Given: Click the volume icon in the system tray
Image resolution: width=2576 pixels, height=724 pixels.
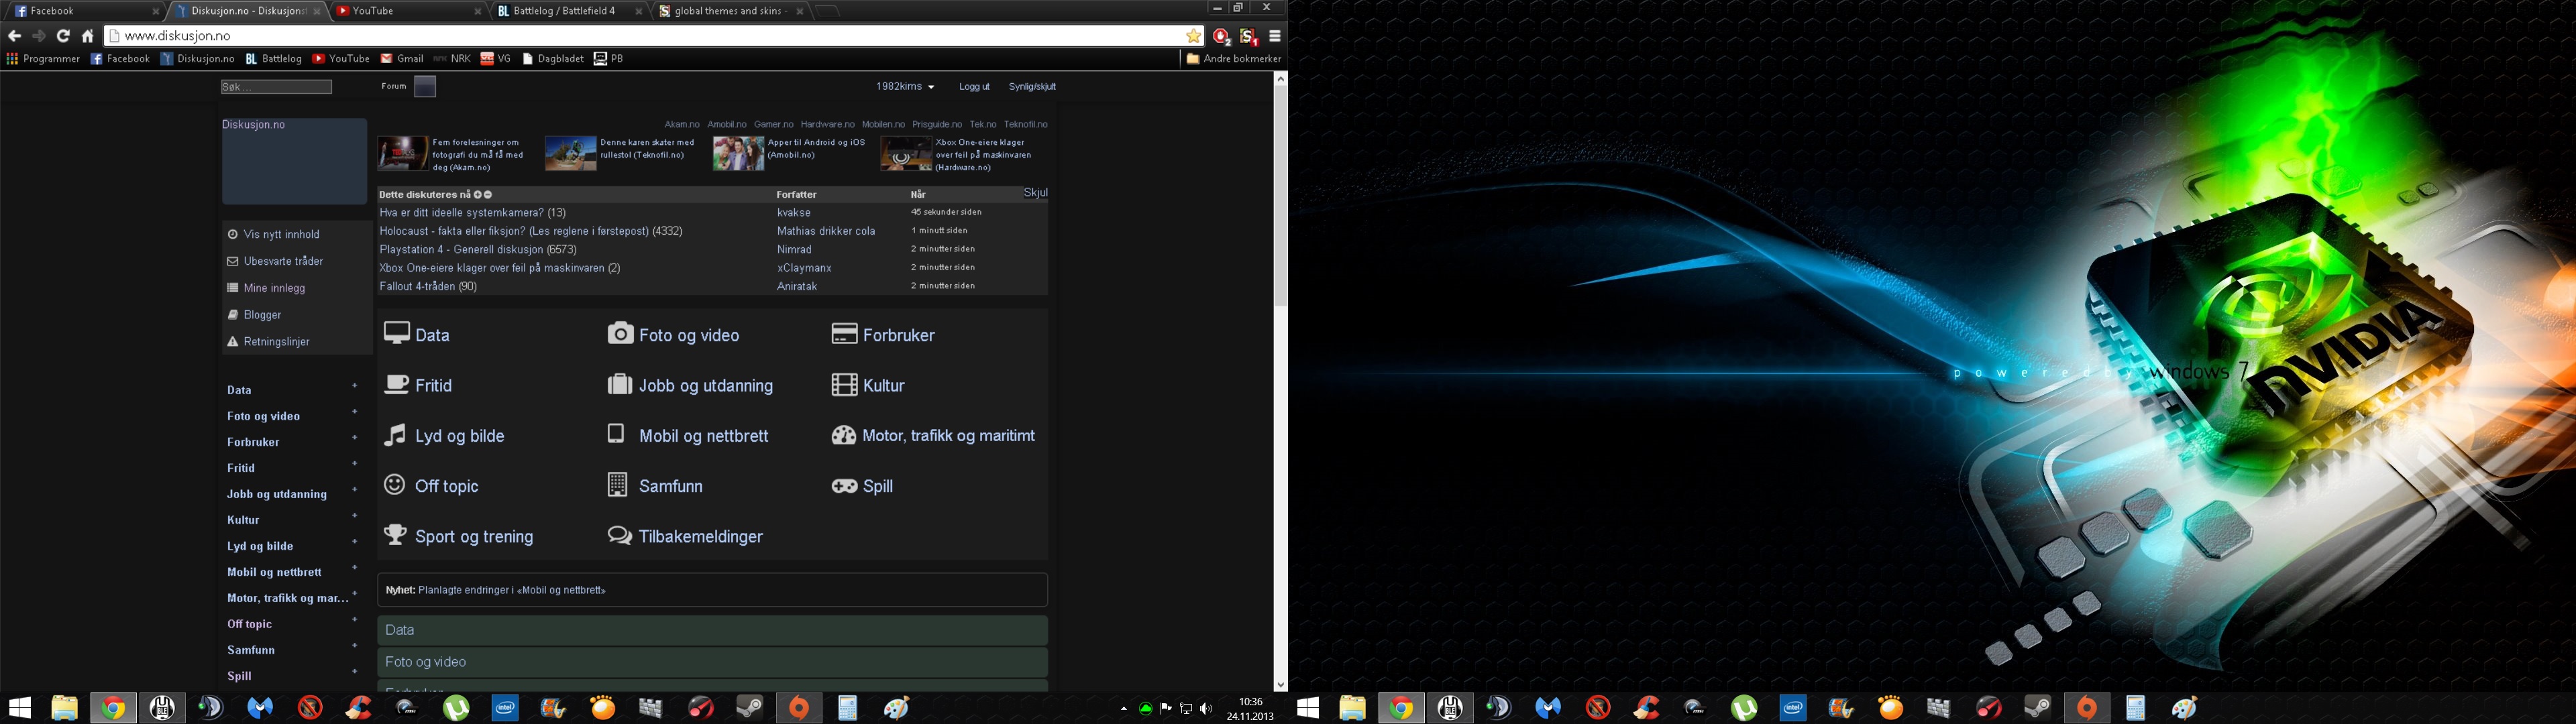Looking at the screenshot, I should click(1206, 709).
